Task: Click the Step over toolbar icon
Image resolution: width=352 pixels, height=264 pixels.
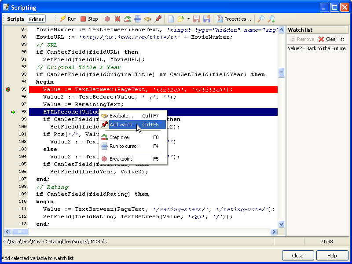Action: pyautogui.click(x=128, y=19)
